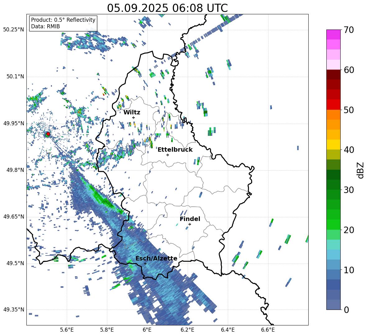Screen dimensions: 368x336
Task: Click the 5.8°E longitude label
Action: pyautogui.click(x=107, y=330)
